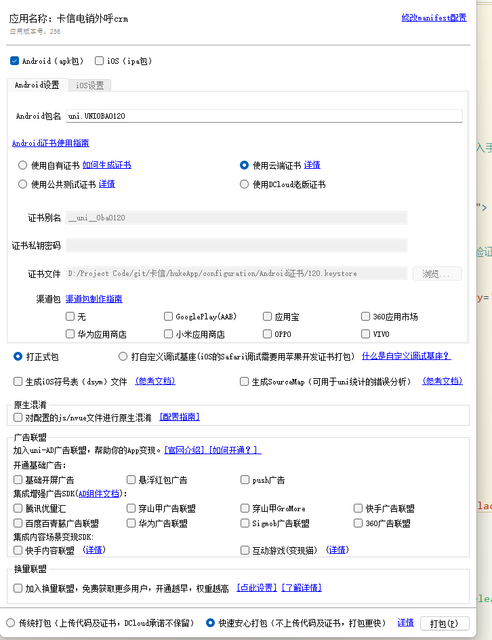Enable 生成SourceMap checkbox

245,382
